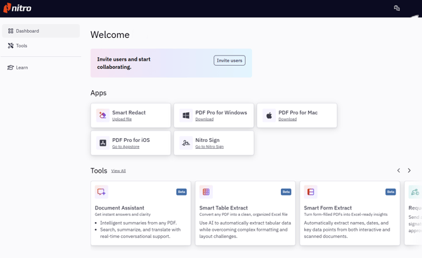The width and height of the screenshot is (422, 258).
Task: Open the Tools sidebar menu item
Action: click(x=41, y=45)
